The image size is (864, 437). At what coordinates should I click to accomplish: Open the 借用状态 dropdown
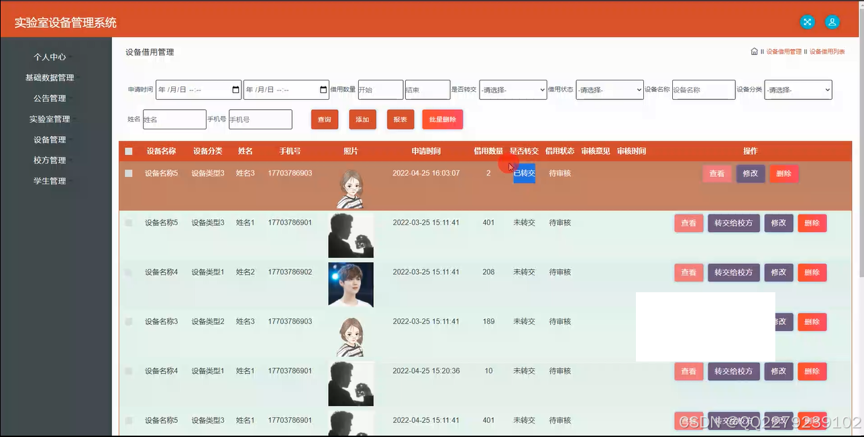coord(609,89)
